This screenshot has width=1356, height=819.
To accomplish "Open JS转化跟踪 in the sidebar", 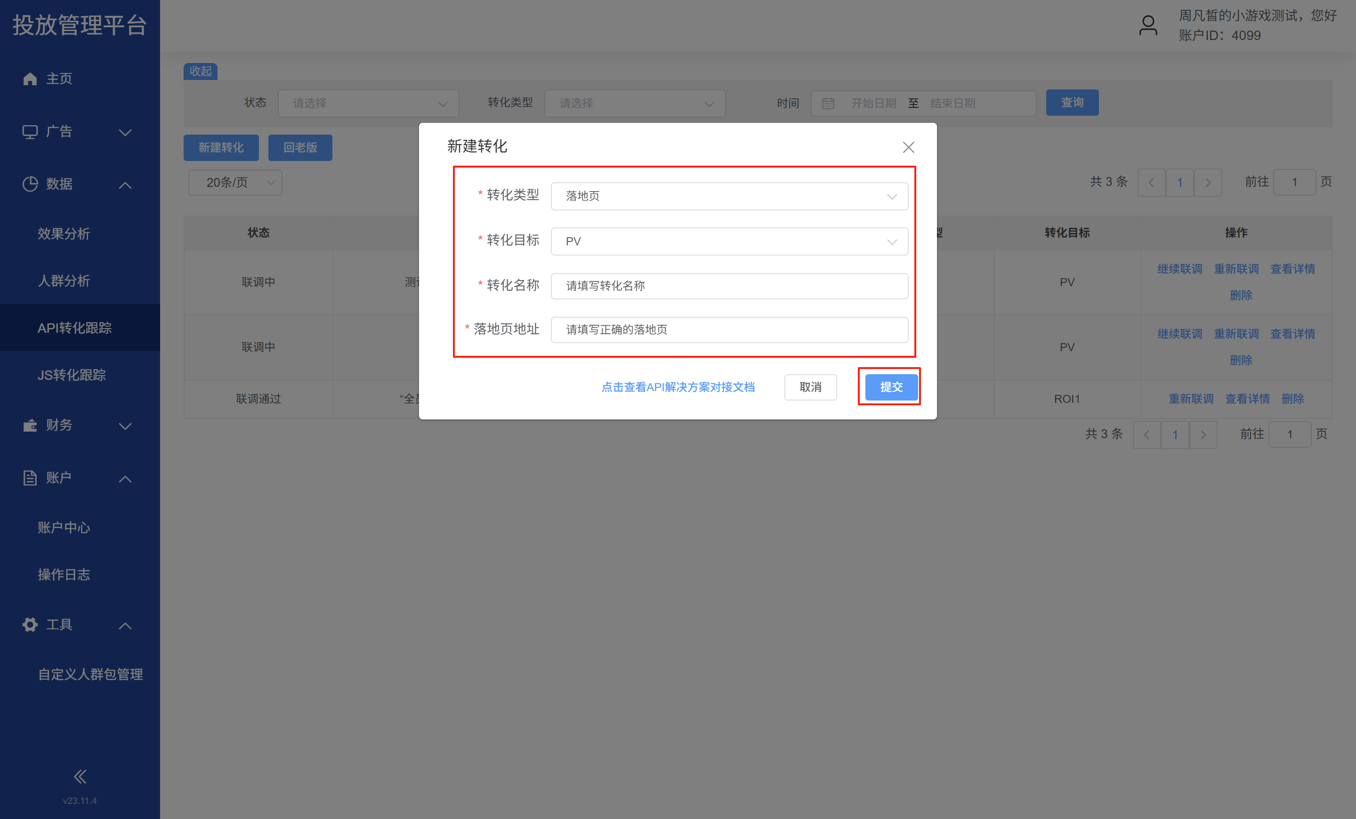I will (72, 375).
